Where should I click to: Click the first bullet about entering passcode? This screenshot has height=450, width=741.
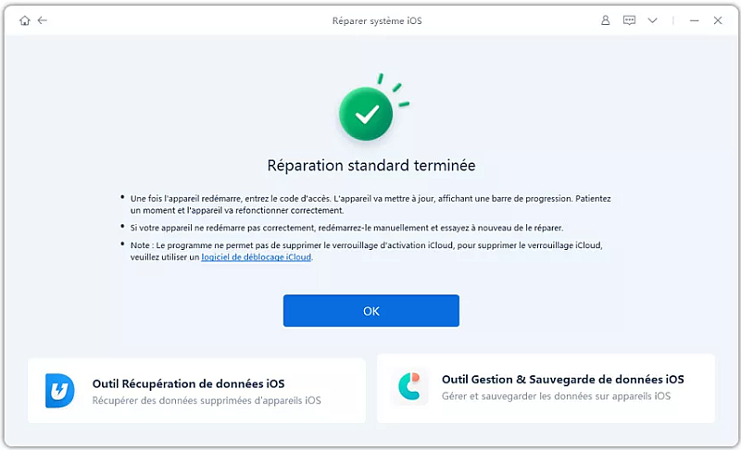pos(370,204)
